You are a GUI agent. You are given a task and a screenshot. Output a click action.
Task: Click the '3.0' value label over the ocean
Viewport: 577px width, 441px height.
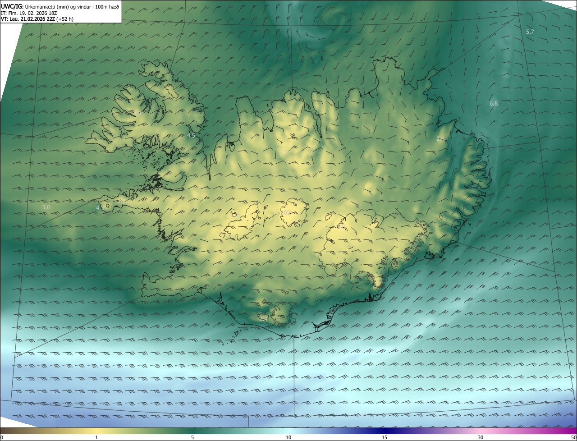tap(46, 207)
